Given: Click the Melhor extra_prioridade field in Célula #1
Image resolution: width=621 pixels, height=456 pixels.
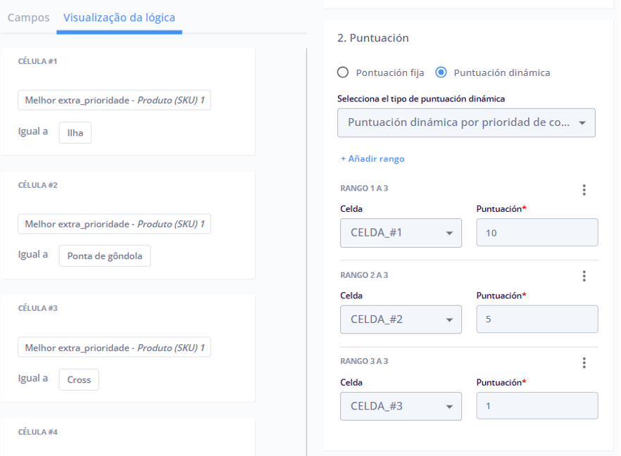Looking at the screenshot, I should [x=114, y=101].
